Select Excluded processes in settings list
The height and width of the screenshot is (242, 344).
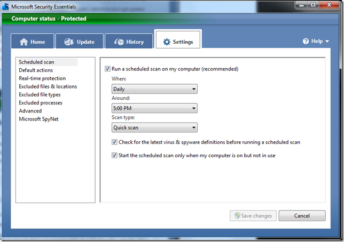click(41, 103)
